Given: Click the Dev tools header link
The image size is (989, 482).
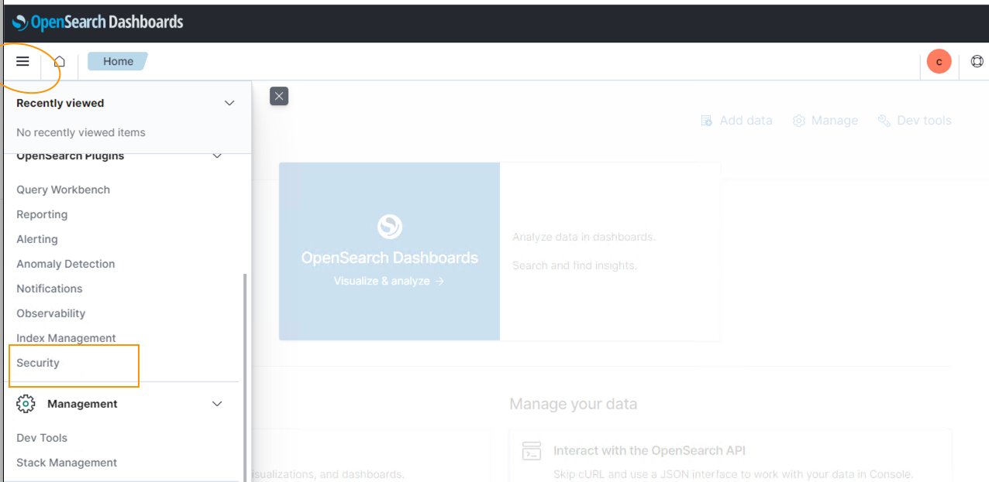Looking at the screenshot, I should [915, 121].
